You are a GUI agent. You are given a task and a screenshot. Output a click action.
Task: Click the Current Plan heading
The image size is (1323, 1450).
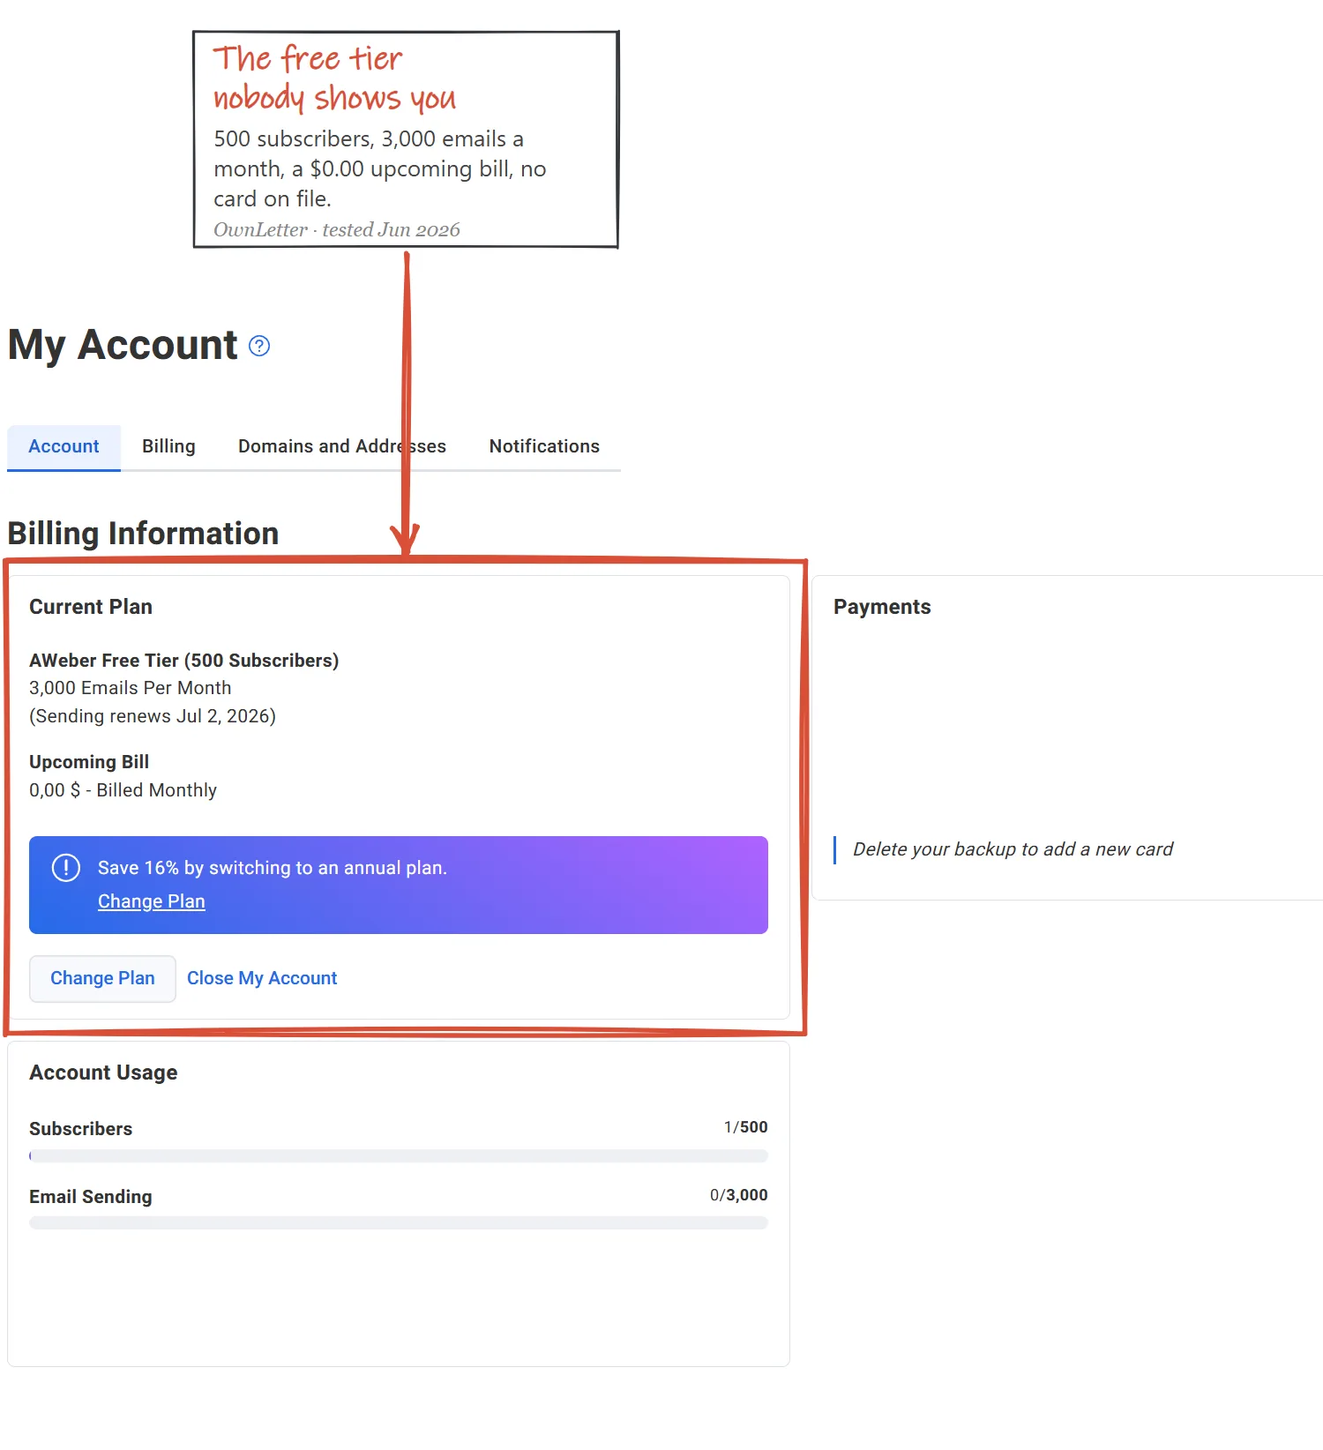pyautogui.click(x=91, y=607)
